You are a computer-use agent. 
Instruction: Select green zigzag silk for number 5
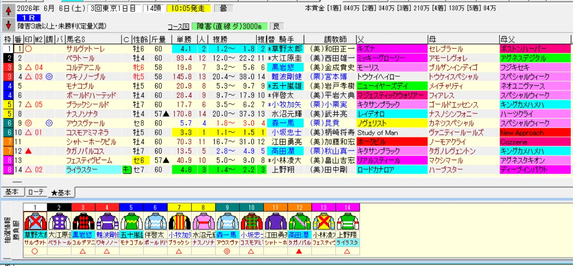coord(131,221)
